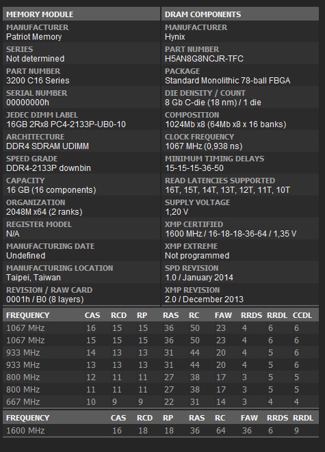Click JEDEC label '16GB 2Rx8 PC4-2133P-UB0-10'
Image resolution: width=325 pixels, height=452 pixels.
click(66, 124)
